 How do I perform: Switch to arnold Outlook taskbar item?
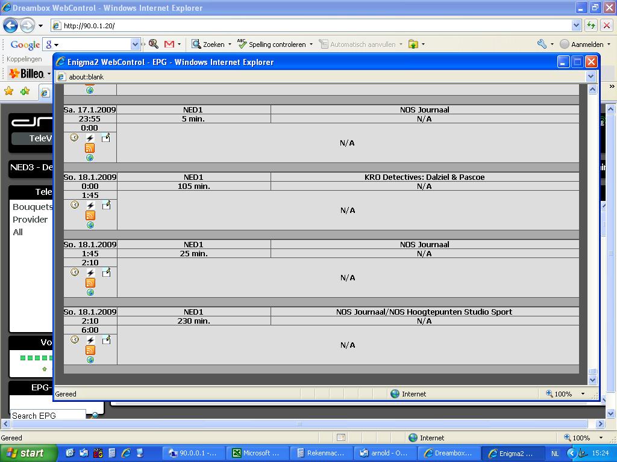tap(386, 453)
